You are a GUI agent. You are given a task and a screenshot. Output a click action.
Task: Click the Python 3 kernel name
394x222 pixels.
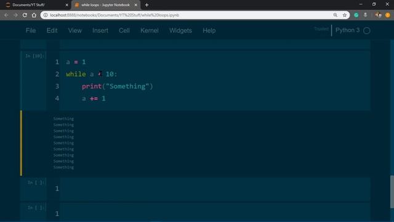click(x=347, y=30)
